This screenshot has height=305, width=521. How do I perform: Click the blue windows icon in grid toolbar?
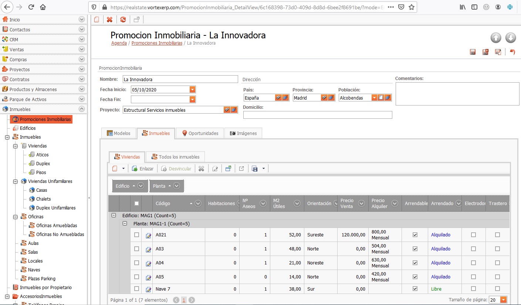click(x=228, y=169)
